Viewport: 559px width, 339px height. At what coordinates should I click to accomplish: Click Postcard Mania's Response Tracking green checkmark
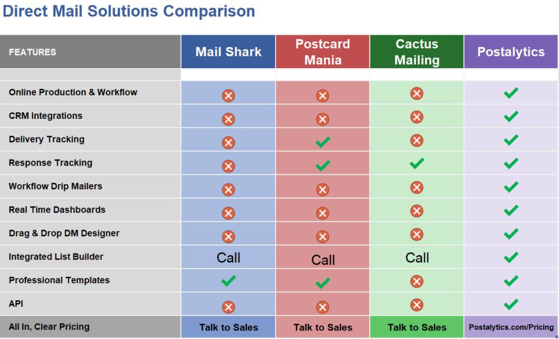point(323,166)
